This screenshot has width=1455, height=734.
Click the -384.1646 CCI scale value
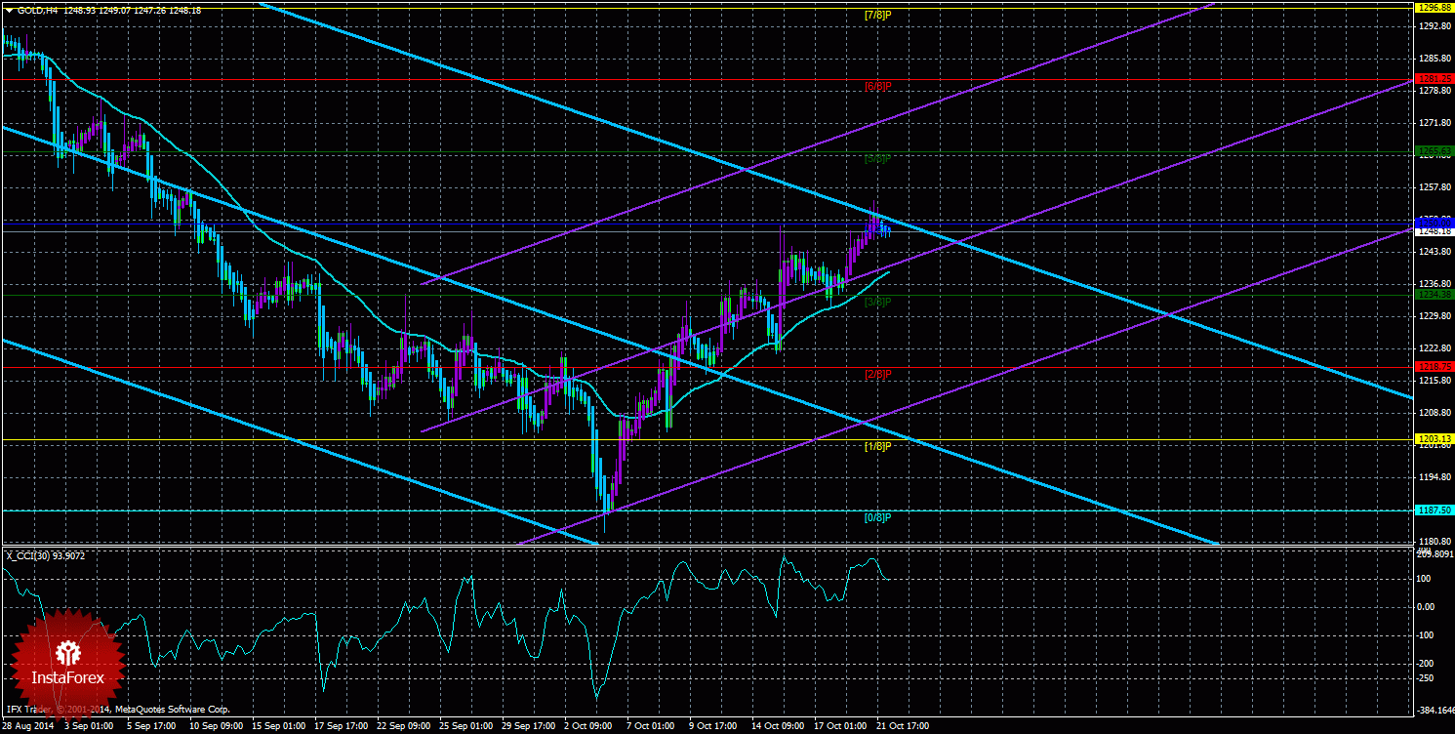coord(1434,711)
